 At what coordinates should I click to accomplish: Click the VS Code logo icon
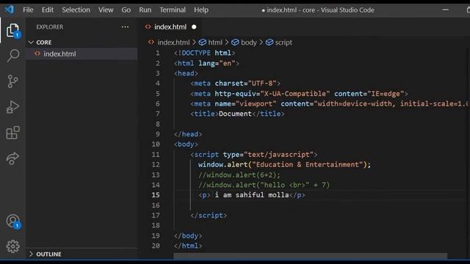(x=10, y=10)
